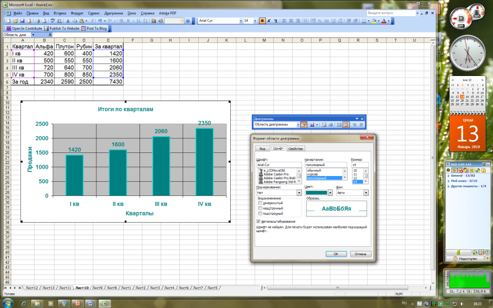This screenshot has width=493, height=308.
Task: Click the Print icon in standard toolbar
Action: [x=37, y=21]
